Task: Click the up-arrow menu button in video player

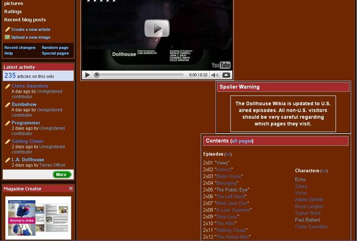Action: pos(226,75)
